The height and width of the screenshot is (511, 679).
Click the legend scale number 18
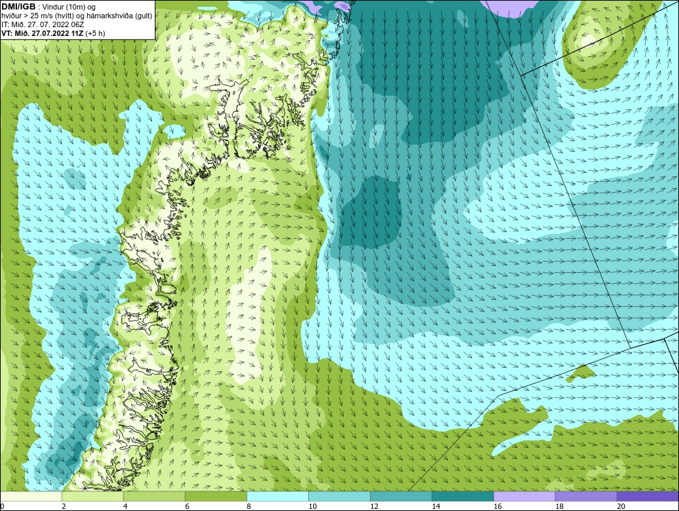(559, 506)
